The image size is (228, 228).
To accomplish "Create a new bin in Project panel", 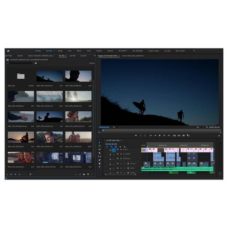I will pos(84,174).
